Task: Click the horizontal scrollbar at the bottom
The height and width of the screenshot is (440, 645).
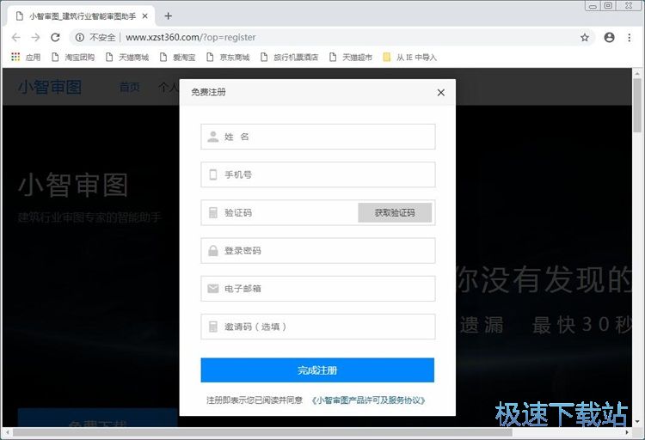Action: coord(262,432)
